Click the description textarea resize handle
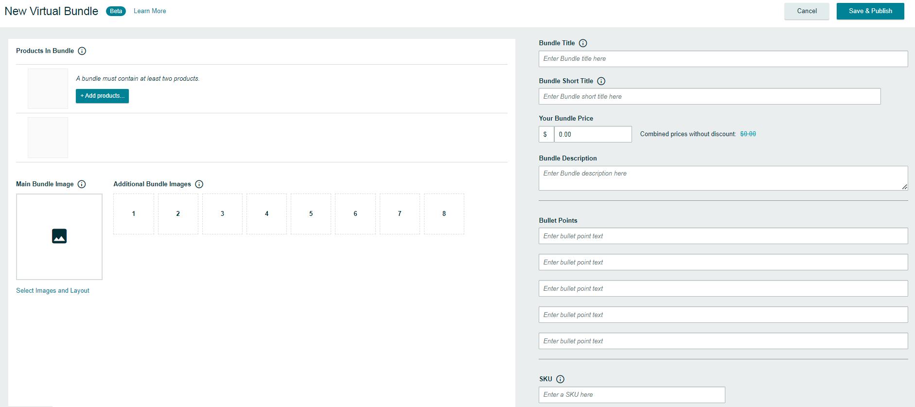The width and height of the screenshot is (915, 407). [904, 187]
